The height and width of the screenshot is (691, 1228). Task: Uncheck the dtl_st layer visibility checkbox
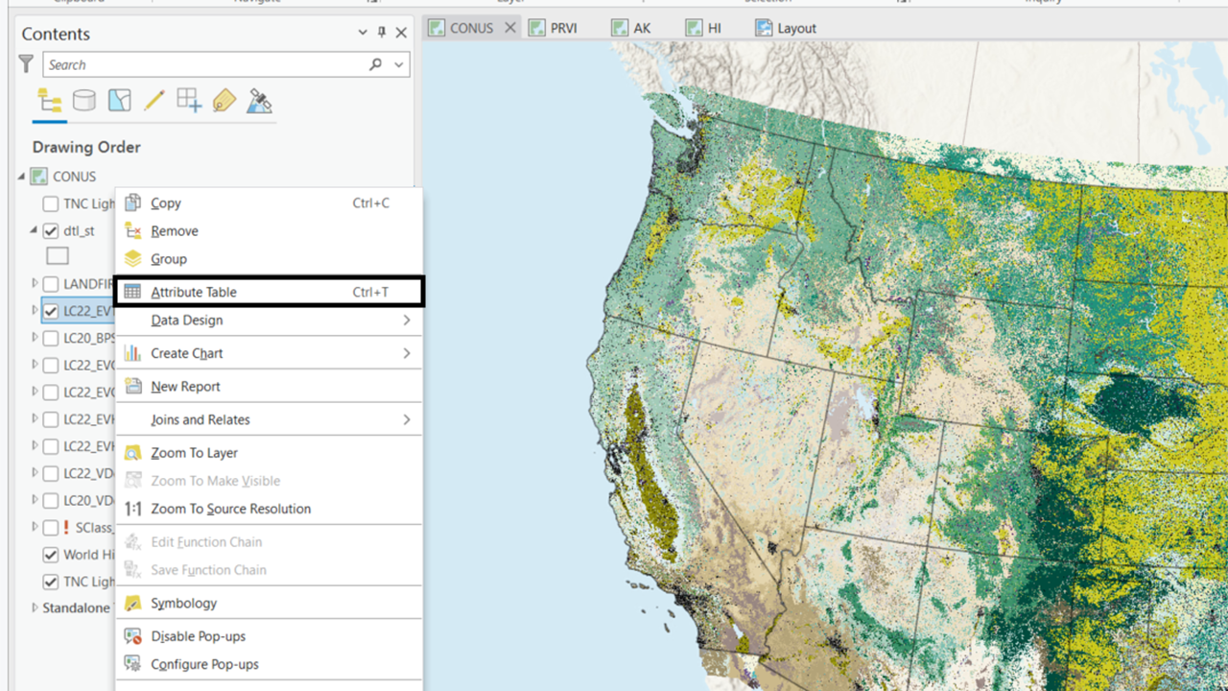click(x=50, y=230)
